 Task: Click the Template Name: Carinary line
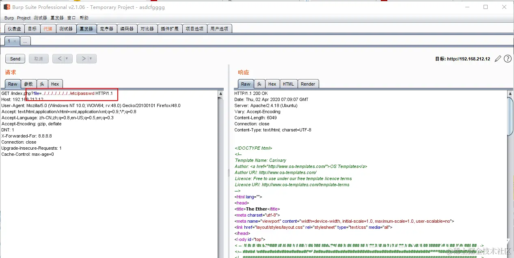tap(261, 161)
